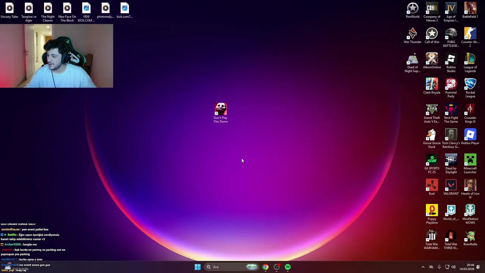This screenshot has height=273, width=485.
Task: Launch Battlefield 1 shortcut
Action: click(470, 10)
